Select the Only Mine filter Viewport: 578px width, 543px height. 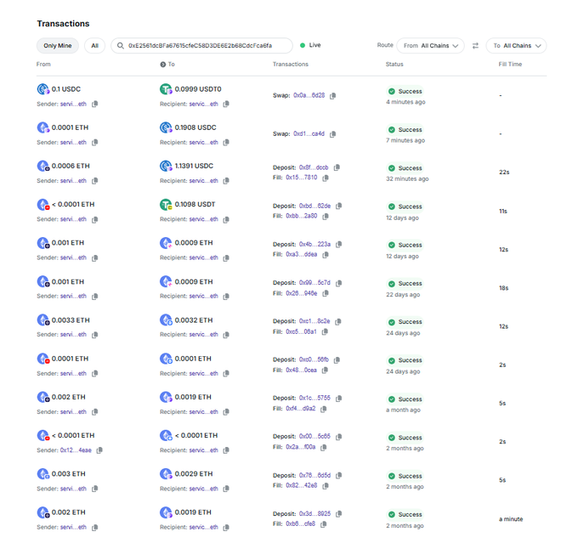tap(58, 46)
